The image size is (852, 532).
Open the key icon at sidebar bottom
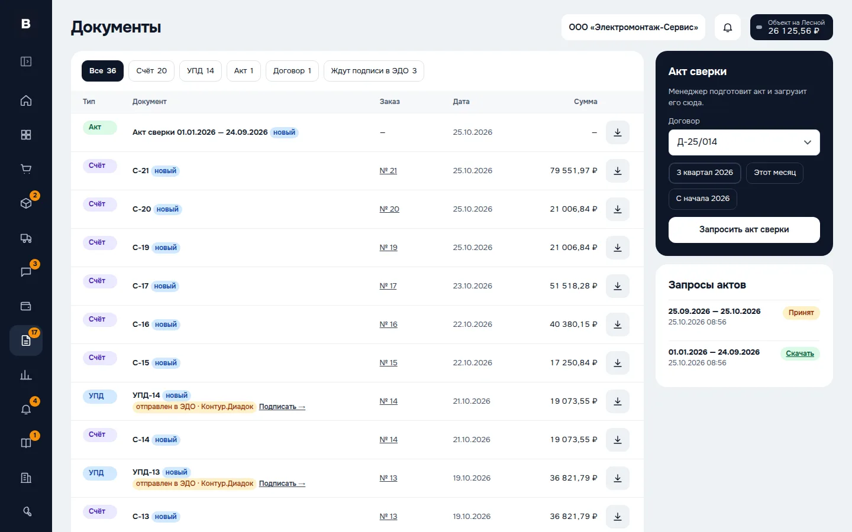pos(26,512)
